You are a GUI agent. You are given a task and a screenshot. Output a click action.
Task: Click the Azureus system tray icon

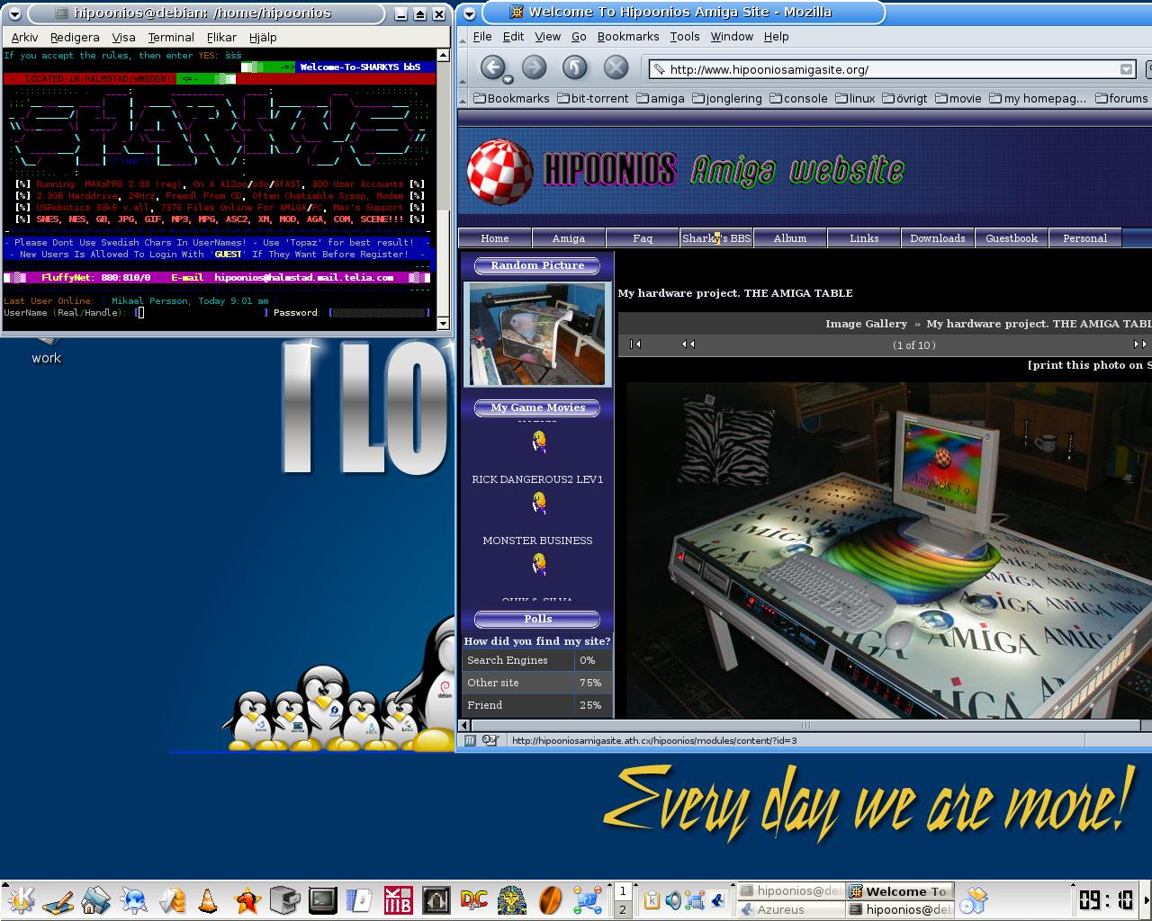click(716, 899)
